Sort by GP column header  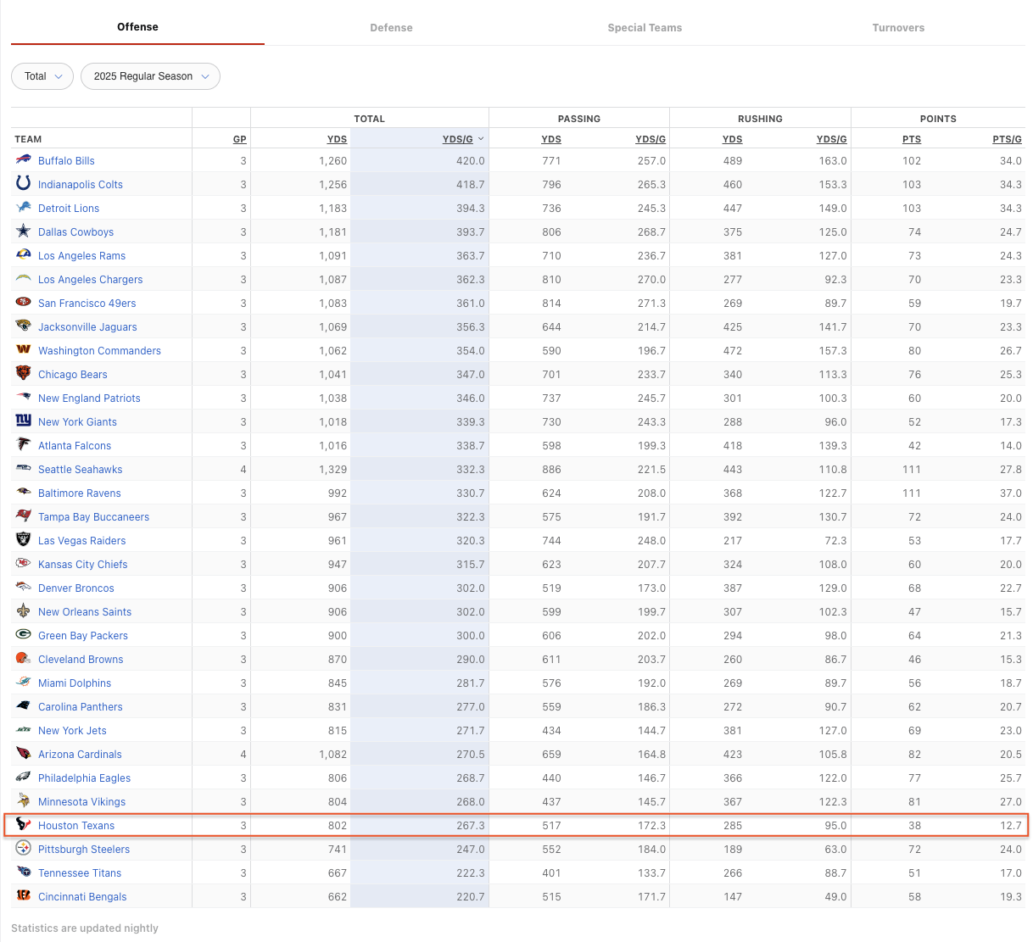(x=240, y=139)
